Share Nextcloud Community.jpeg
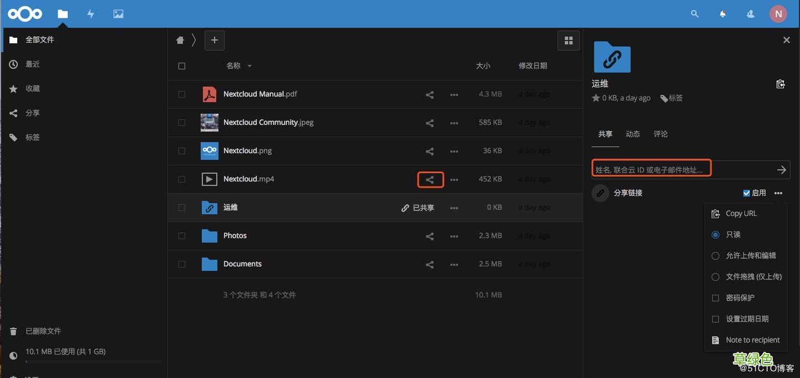The image size is (800, 378). (430, 123)
